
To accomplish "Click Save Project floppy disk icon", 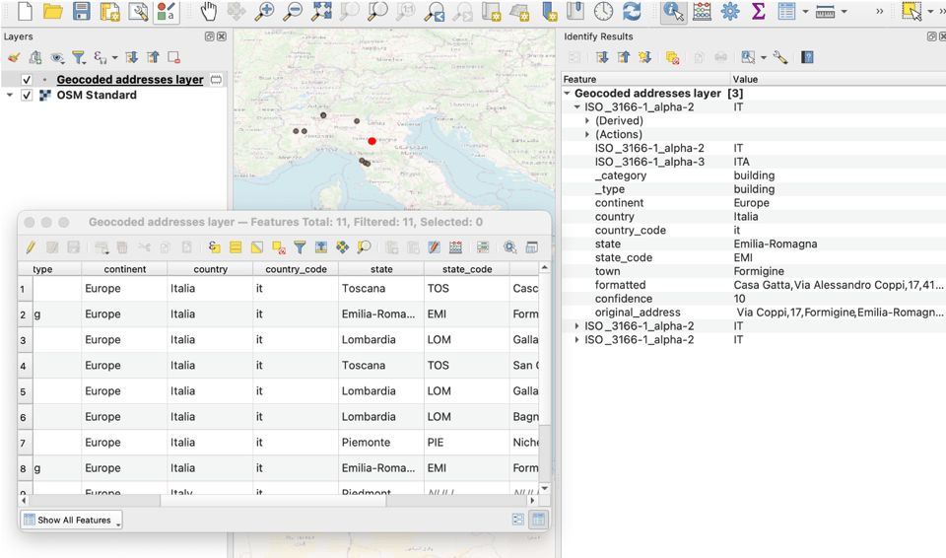I will 81,12.
